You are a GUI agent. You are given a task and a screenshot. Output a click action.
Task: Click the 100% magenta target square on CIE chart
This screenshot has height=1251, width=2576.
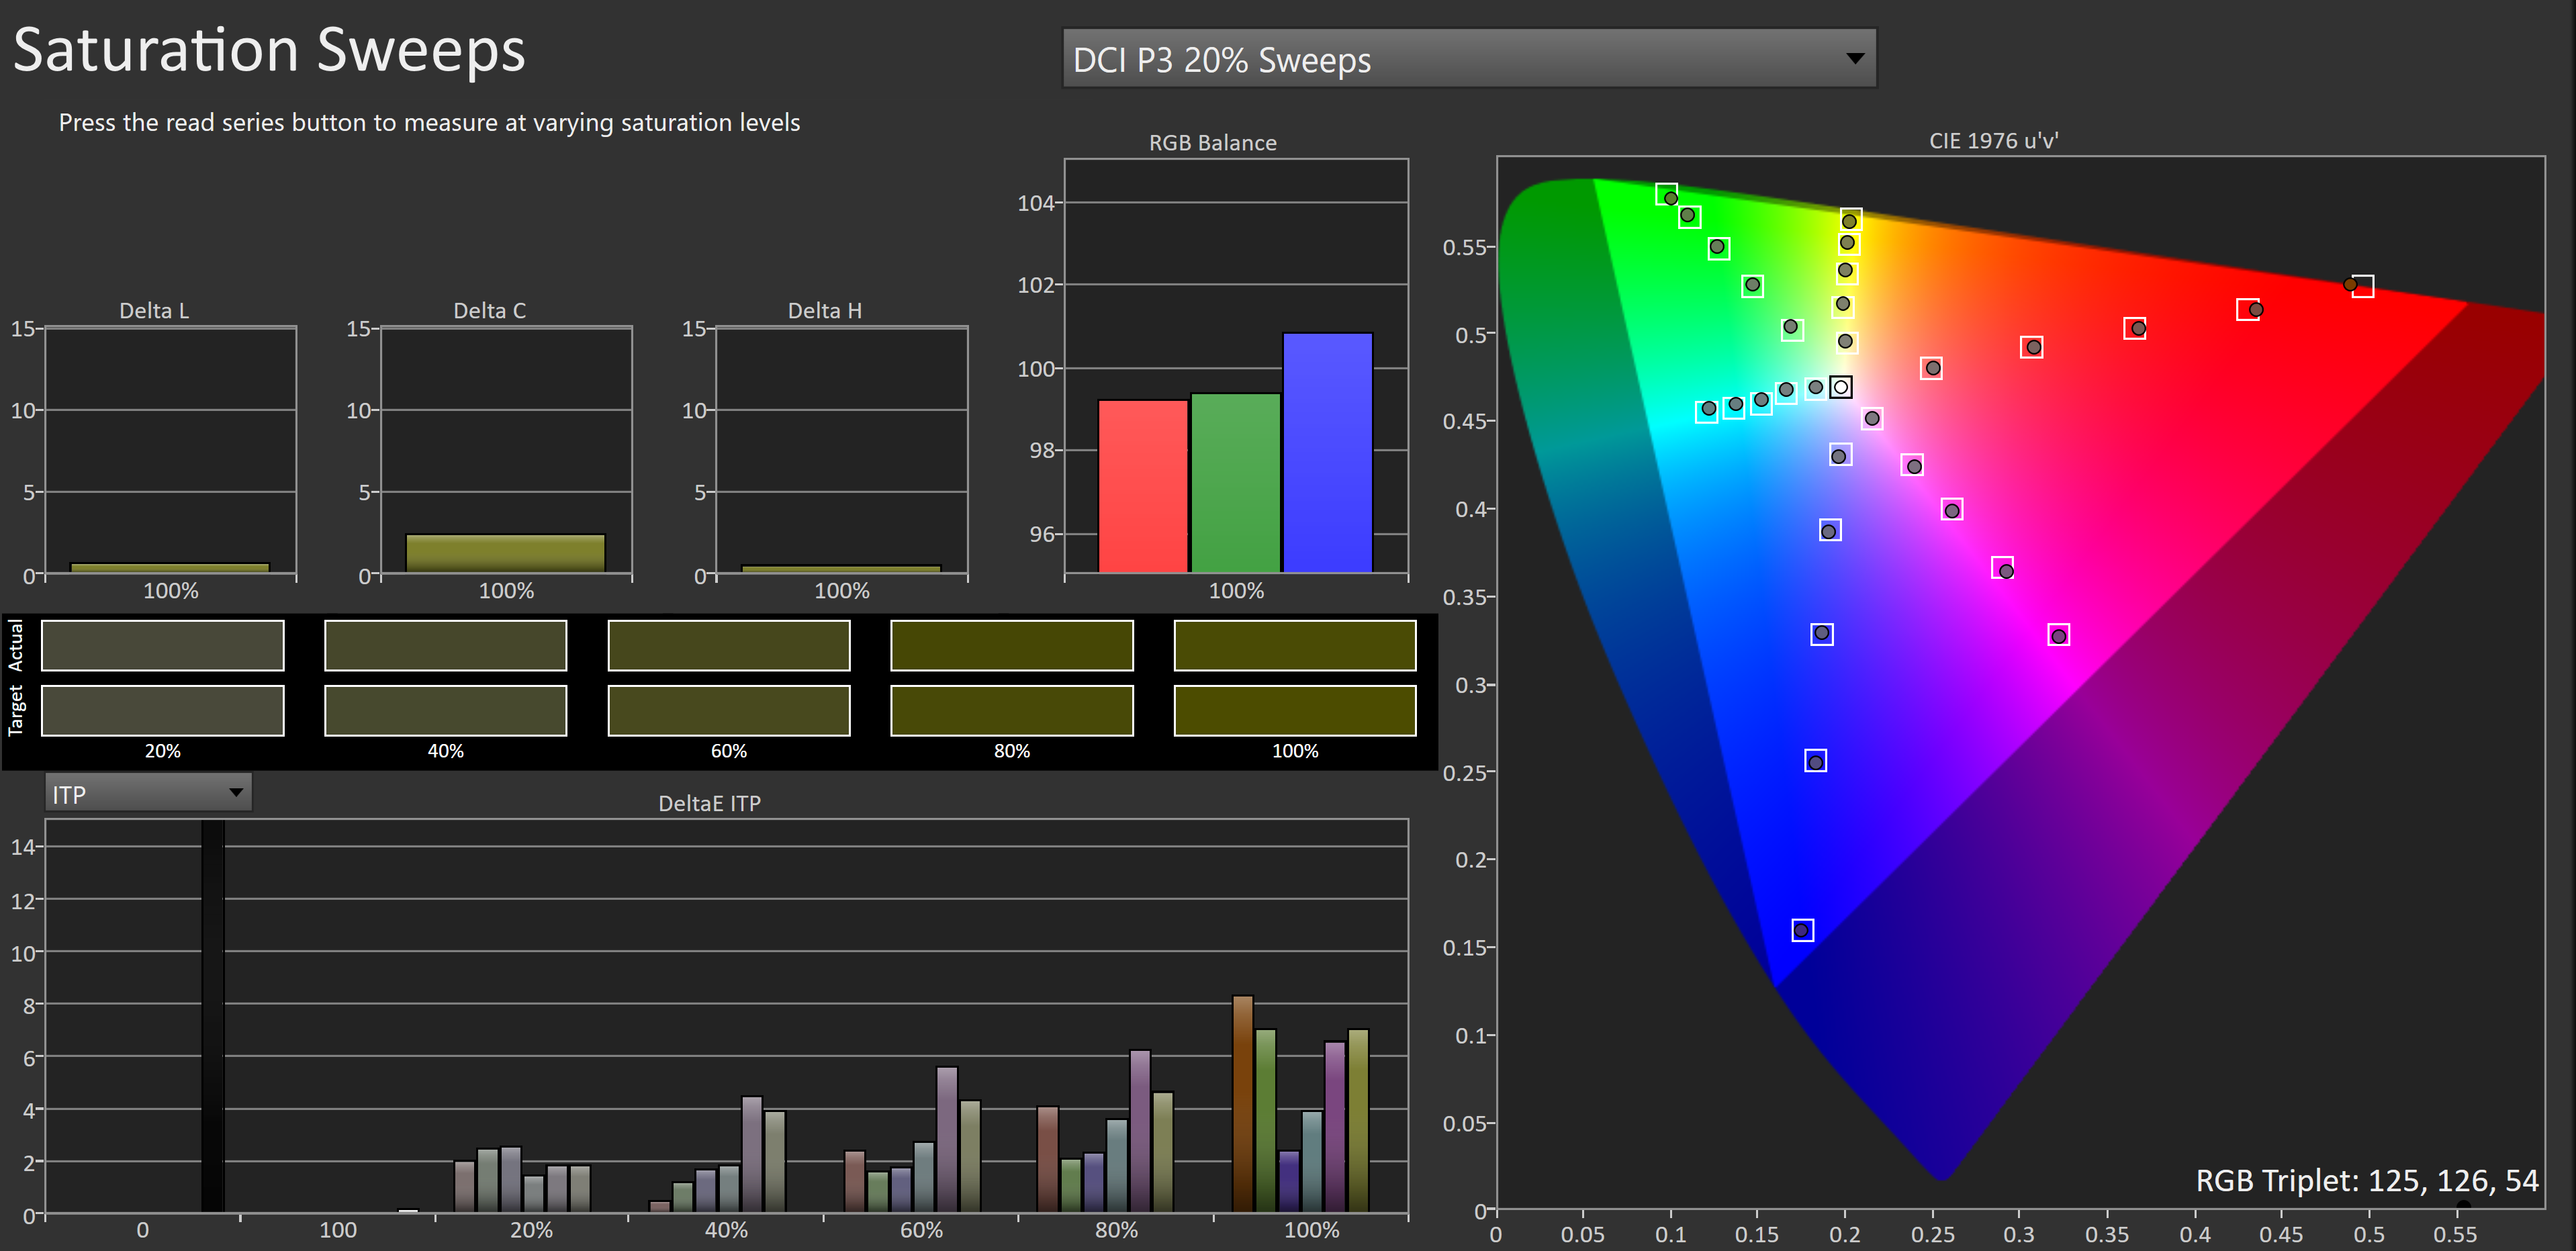[x=2058, y=635]
